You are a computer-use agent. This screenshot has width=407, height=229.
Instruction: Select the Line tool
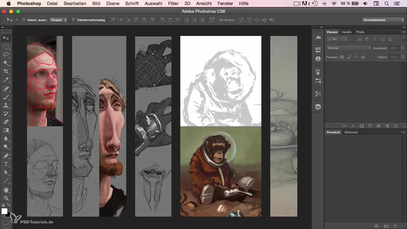coord(6,181)
